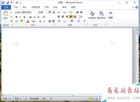The width and height of the screenshot is (140, 102).
Task: Toggle bold formatting
Action: point(17,17)
